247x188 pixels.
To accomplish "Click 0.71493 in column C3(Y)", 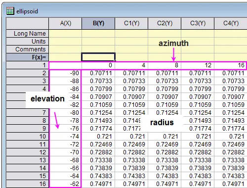I will pos(198,121).
